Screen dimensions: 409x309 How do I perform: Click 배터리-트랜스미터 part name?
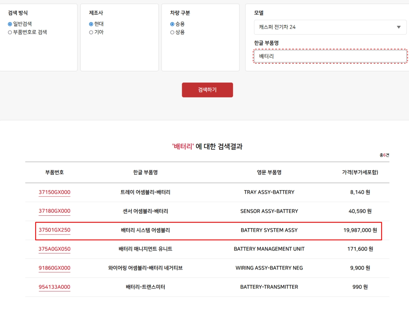pyautogui.click(x=145, y=287)
